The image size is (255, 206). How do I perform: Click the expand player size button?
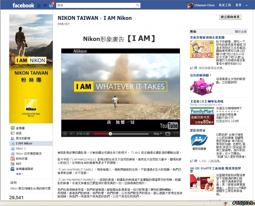click(x=168, y=134)
